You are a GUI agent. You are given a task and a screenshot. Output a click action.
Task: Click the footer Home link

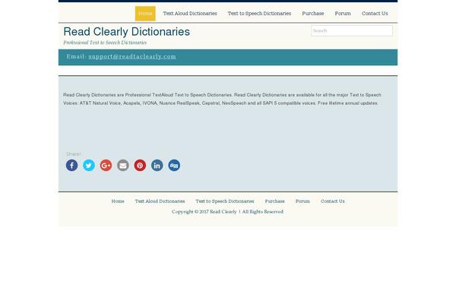118,201
